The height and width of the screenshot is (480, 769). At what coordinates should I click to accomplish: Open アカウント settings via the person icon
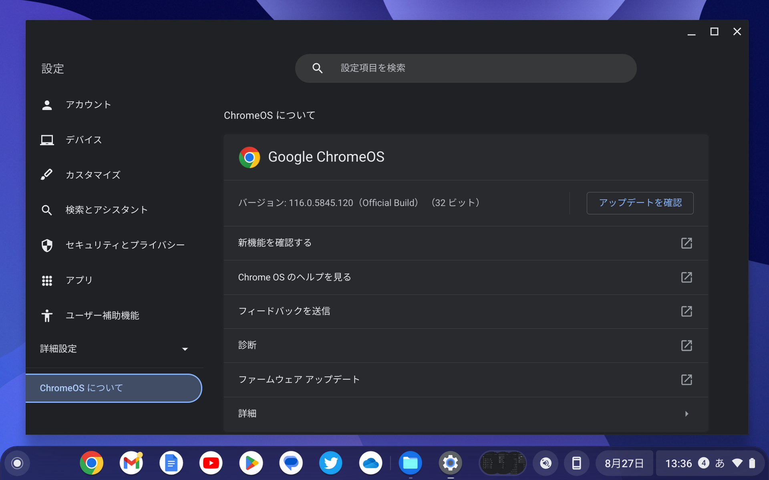click(x=47, y=105)
